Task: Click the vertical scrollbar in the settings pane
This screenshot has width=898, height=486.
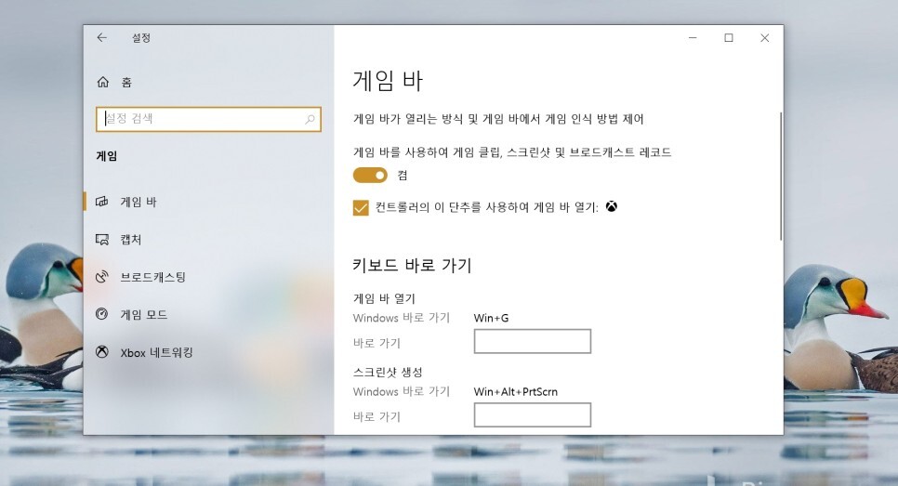Action: pos(781,177)
